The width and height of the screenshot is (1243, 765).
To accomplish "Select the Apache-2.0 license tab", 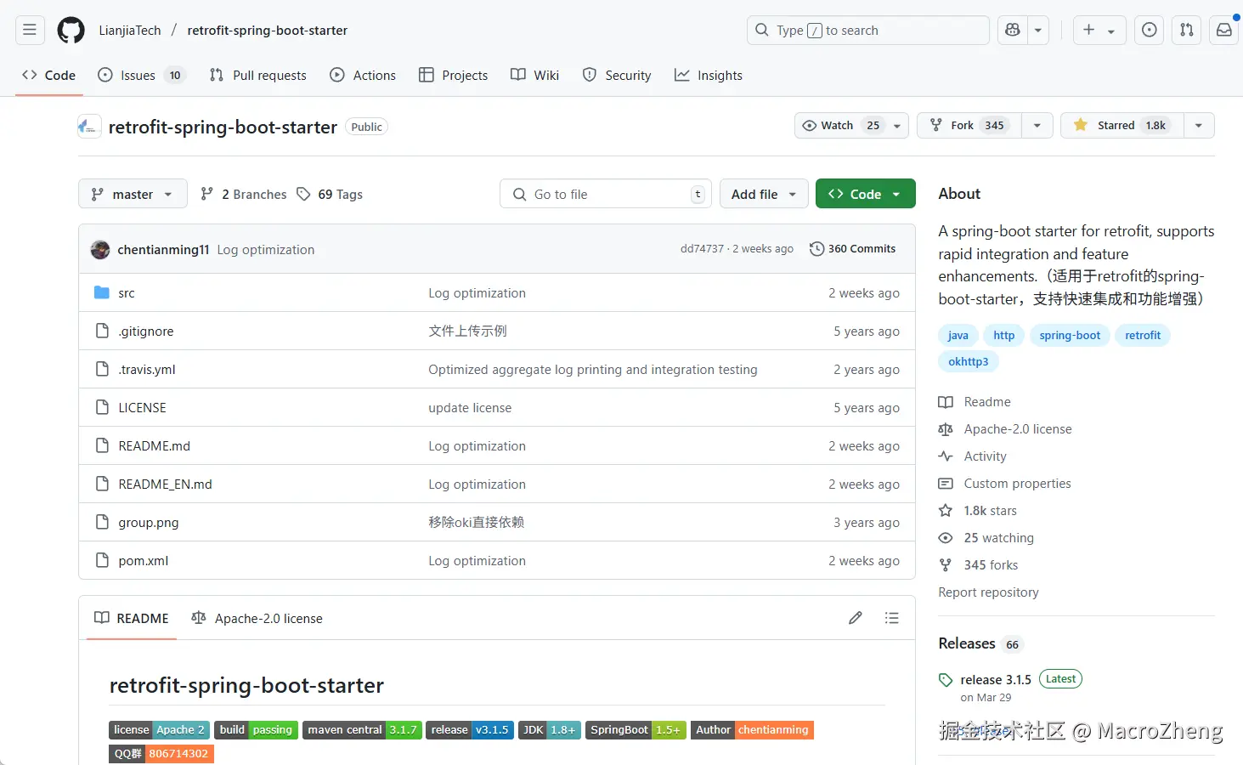I will coord(257,618).
